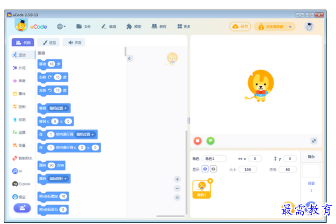
Task: Reset workspace zoom with equals icon
Action: coord(177,197)
